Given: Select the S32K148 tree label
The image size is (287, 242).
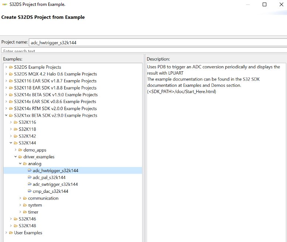Looking at the screenshot, I should [27, 226].
